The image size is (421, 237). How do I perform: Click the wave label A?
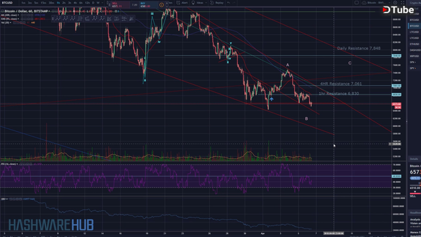point(287,65)
